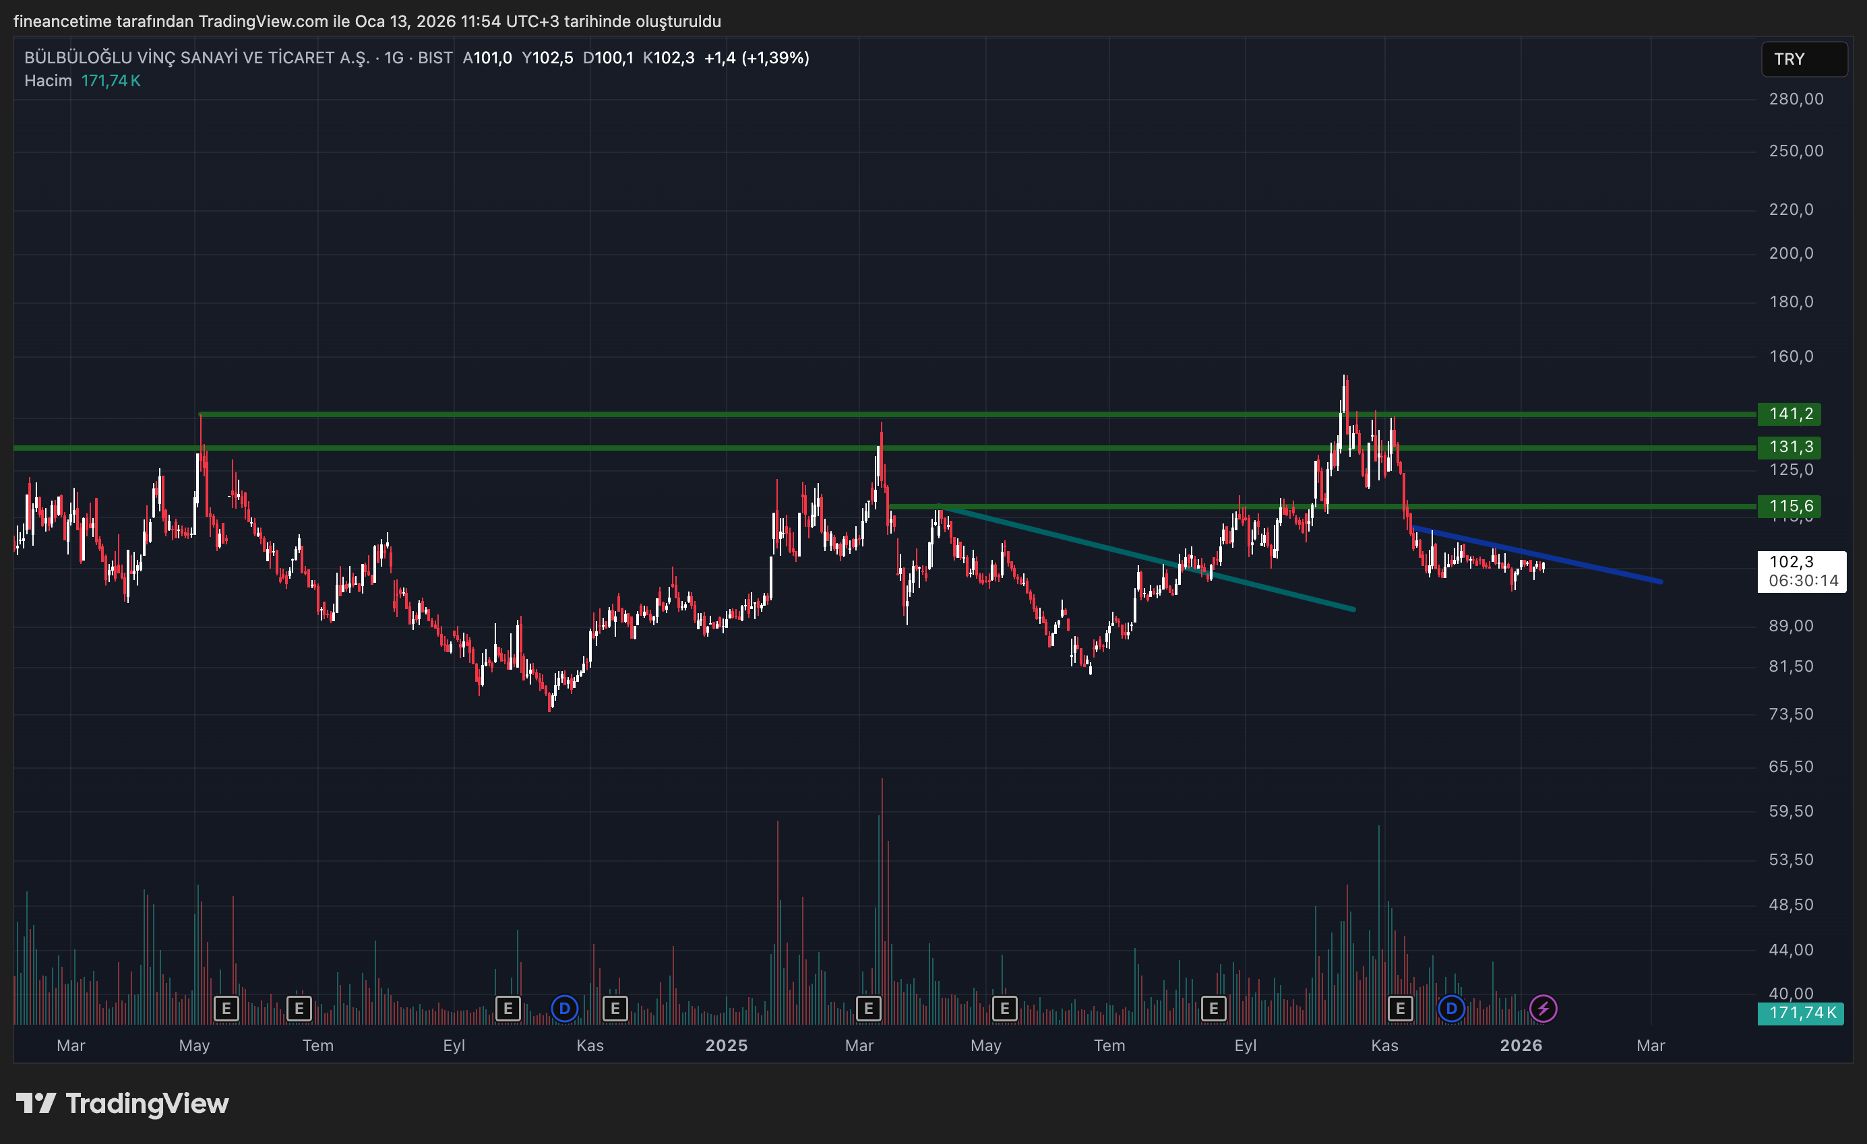The height and width of the screenshot is (1144, 1867).
Task: Open the dividend D marker before Kas 2024
Action: click(565, 1009)
